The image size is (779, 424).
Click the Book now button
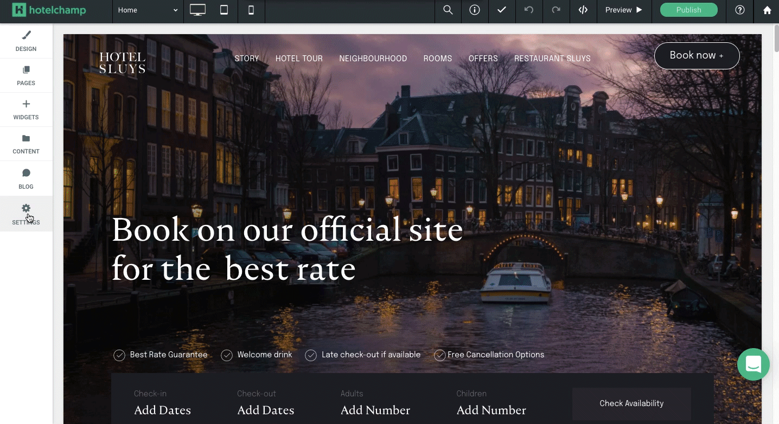pyautogui.click(x=697, y=55)
